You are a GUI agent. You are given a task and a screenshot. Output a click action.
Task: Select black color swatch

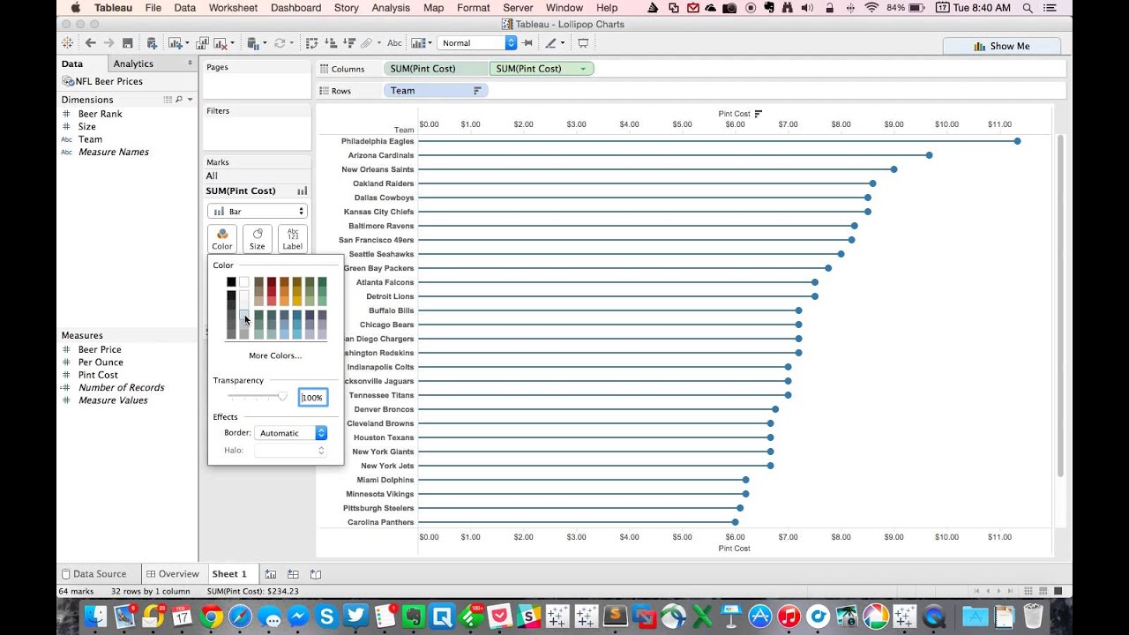[231, 282]
